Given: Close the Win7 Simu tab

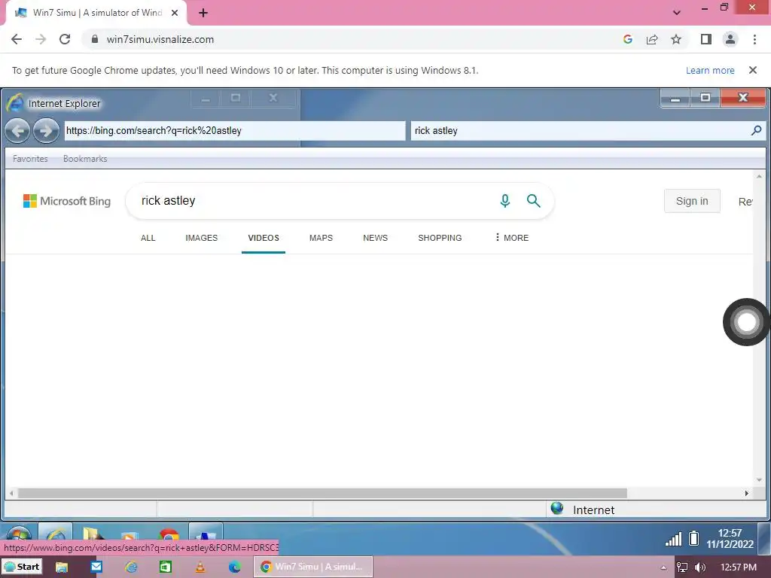Looking at the screenshot, I should (175, 13).
